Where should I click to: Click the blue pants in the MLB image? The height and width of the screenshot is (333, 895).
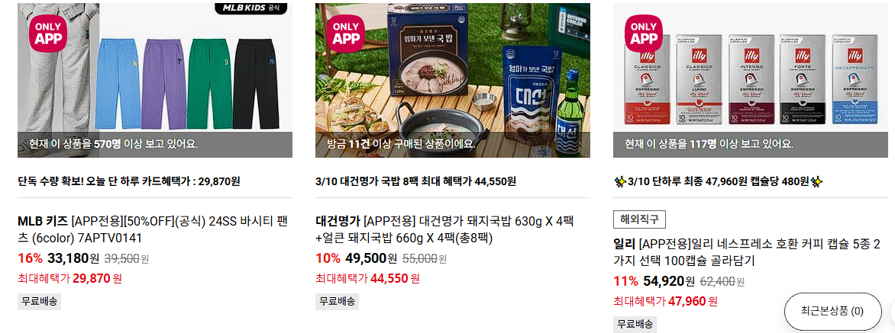coord(118,84)
